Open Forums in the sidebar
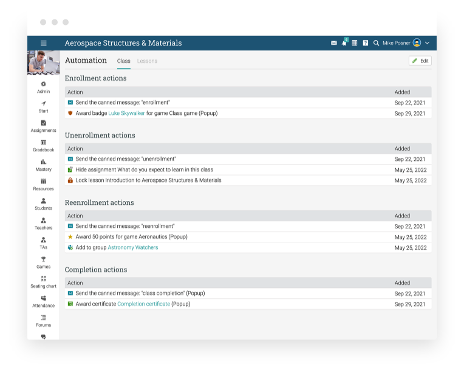 pos(44,321)
